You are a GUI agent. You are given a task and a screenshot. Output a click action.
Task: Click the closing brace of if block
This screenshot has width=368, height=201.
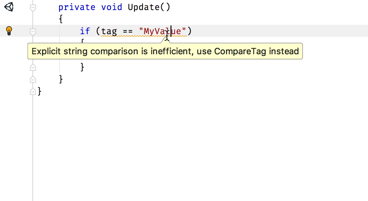point(82,67)
